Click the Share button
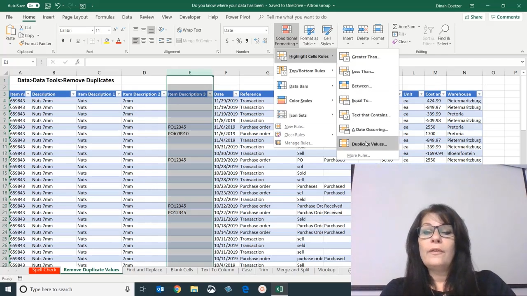This screenshot has height=296, width=527. 473,17
